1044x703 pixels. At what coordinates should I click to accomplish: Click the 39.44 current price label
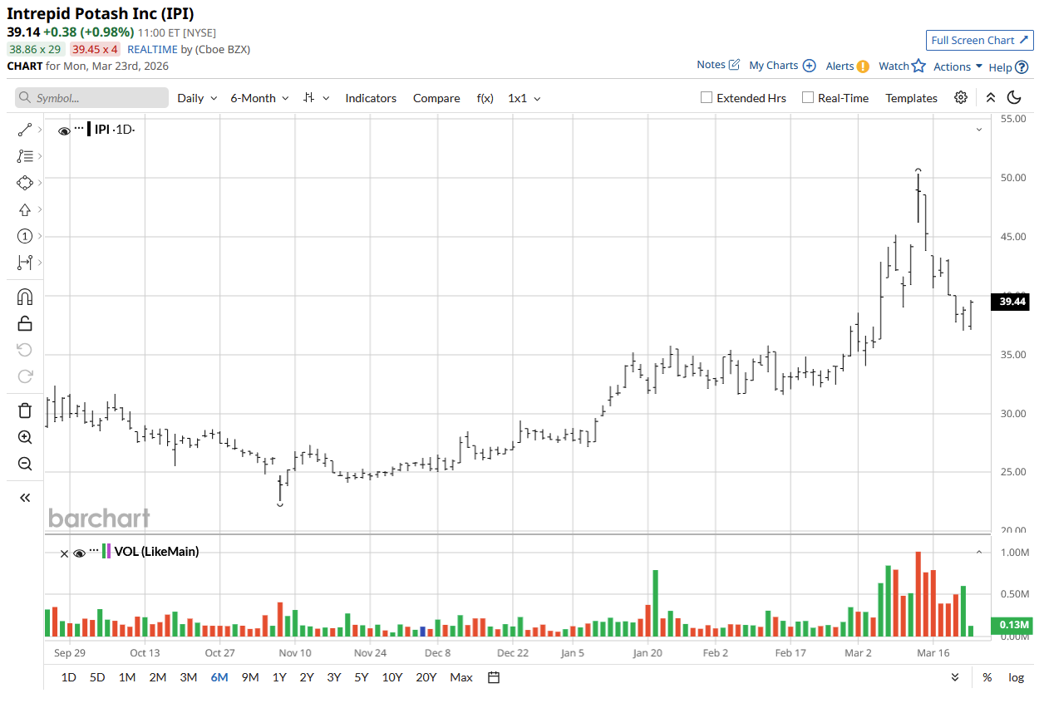coord(1012,302)
